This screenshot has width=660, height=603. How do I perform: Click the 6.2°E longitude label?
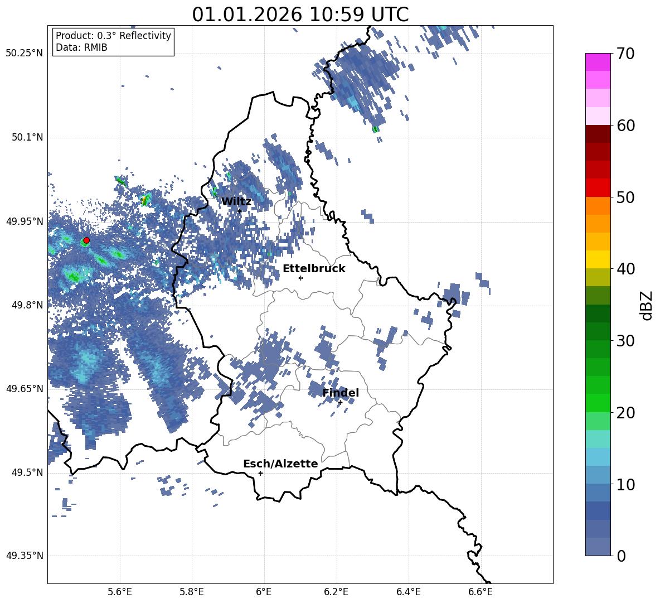click(x=336, y=592)
